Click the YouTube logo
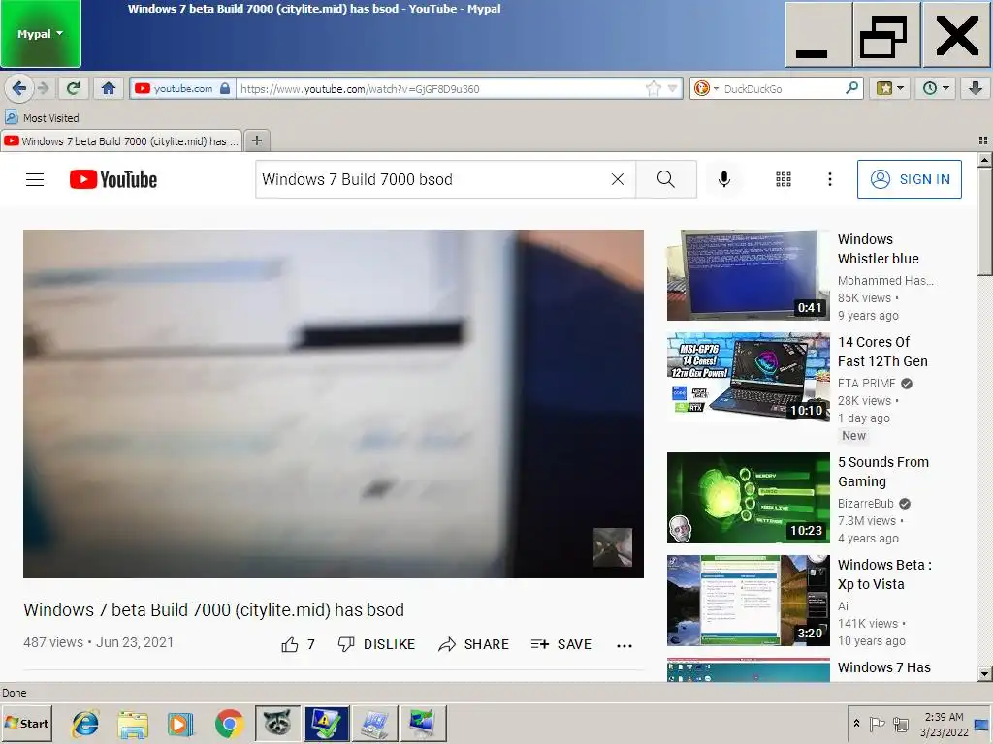 coord(113,179)
